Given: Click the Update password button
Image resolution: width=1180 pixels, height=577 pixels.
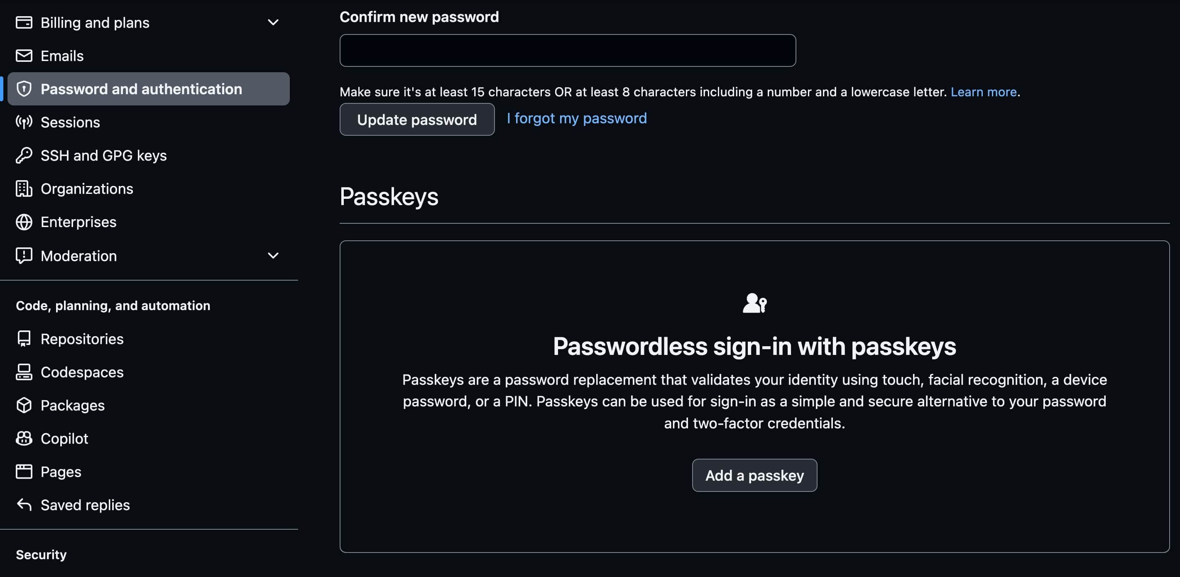Looking at the screenshot, I should (417, 120).
